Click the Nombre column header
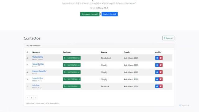 [x=36, y=52]
